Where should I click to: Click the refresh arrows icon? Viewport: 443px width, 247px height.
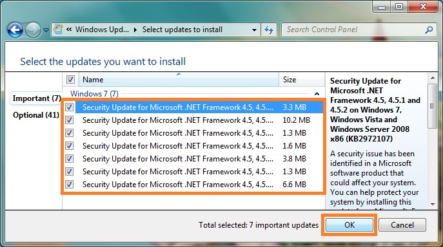pos(269,30)
